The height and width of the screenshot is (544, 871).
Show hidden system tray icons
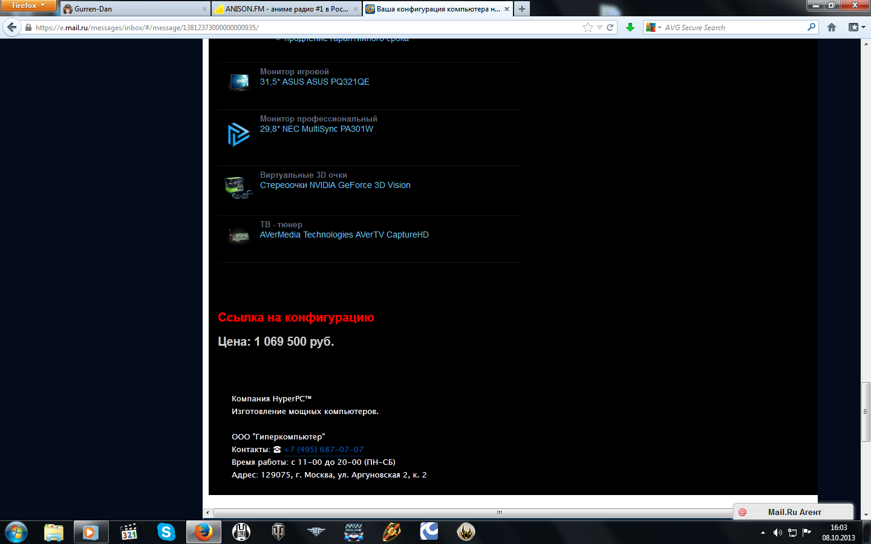[763, 533]
